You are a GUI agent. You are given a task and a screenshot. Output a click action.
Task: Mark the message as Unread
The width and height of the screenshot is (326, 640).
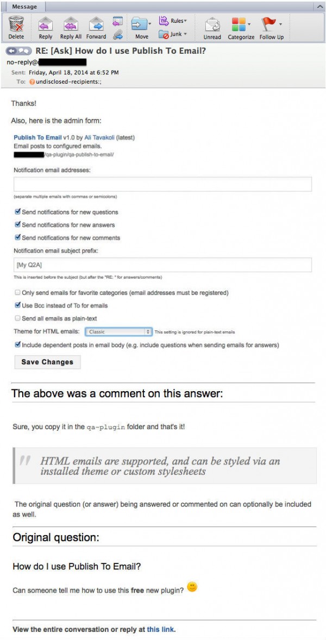[212, 25]
